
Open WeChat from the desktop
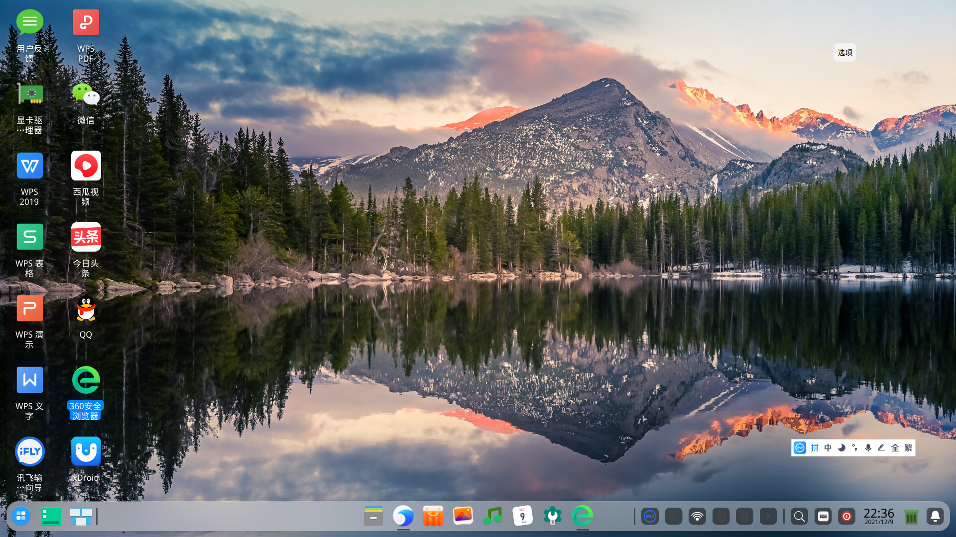tap(86, 94)
